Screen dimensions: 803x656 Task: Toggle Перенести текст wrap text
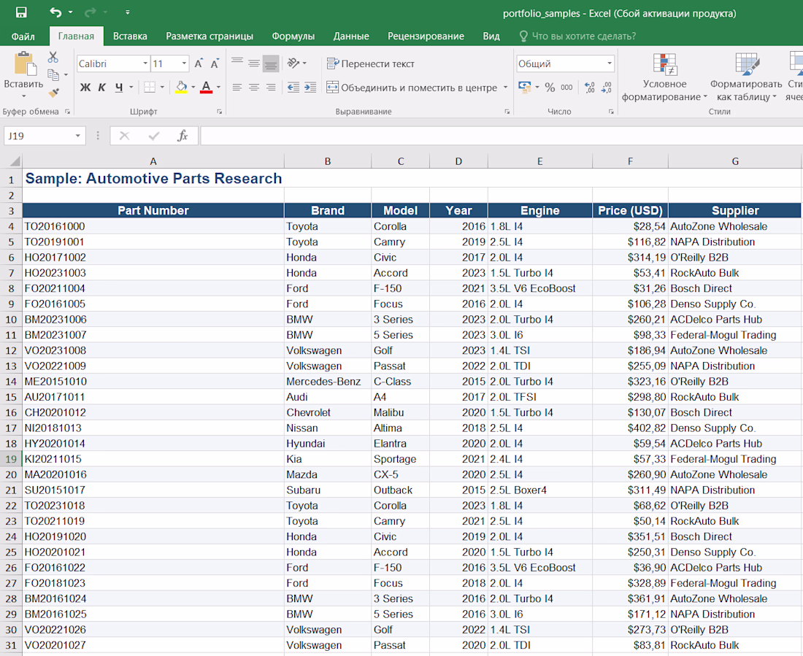(371, 64)
